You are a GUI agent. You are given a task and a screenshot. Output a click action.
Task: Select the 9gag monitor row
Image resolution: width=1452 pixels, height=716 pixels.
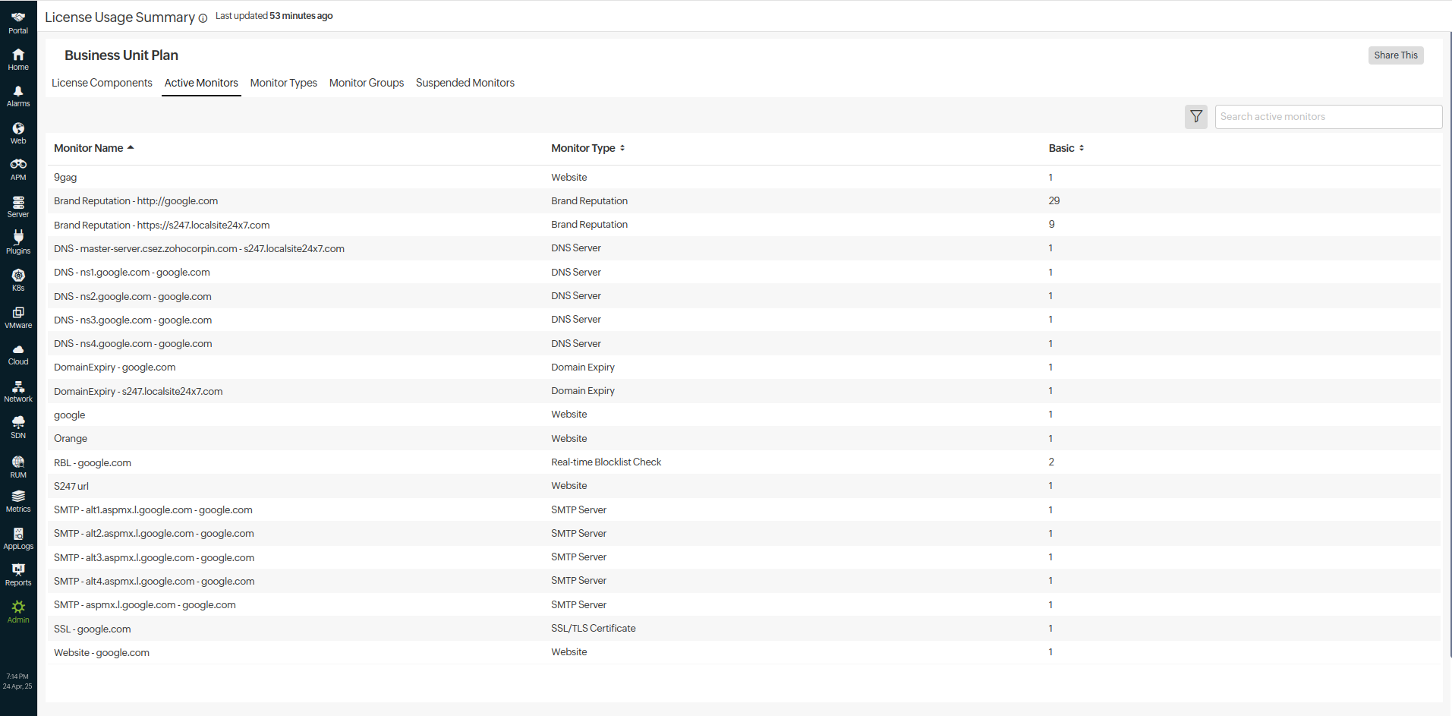coord(65,178)
